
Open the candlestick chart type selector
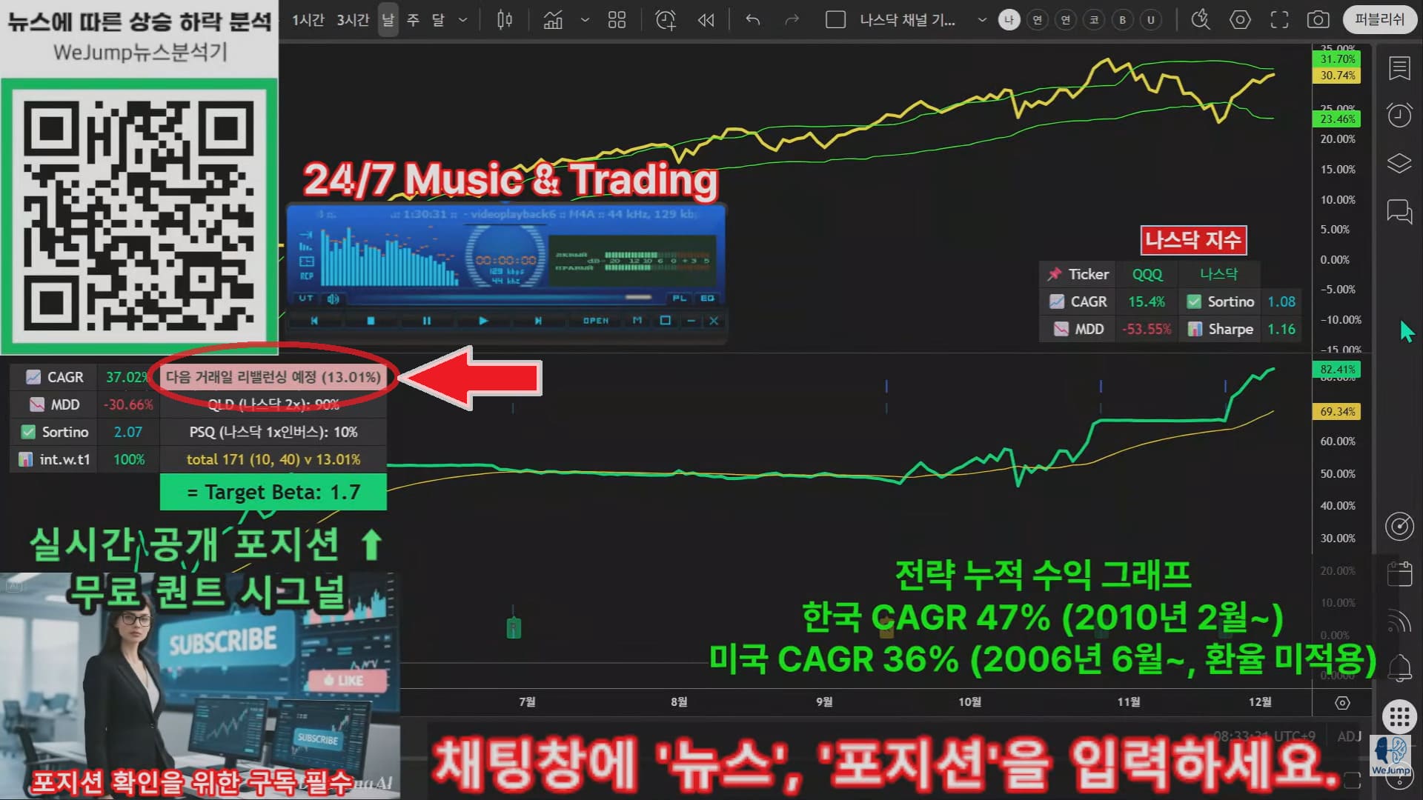tap(505, 20)
